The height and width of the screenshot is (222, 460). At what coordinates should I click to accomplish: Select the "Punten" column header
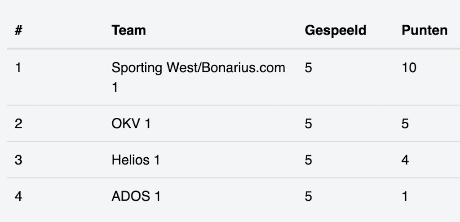[x=424, y=31]
